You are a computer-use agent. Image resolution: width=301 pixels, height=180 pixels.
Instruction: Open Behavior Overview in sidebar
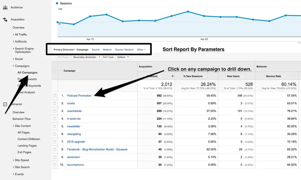[19, 112]
